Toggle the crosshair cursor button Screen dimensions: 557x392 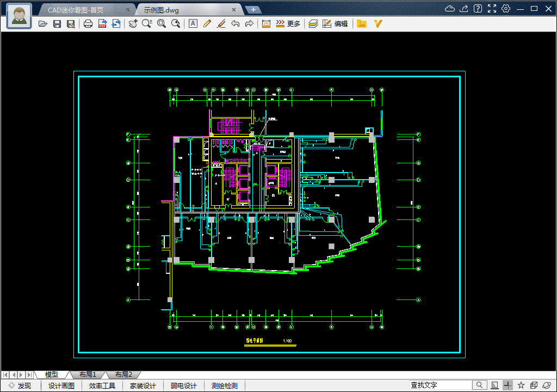tap(508, 385)
